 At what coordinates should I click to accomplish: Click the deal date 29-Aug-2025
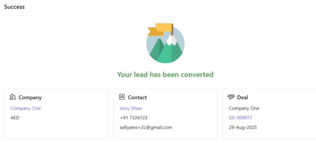point(243,127)
